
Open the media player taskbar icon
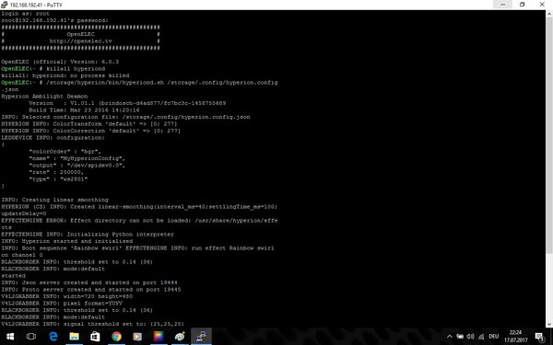click(137, 337)
